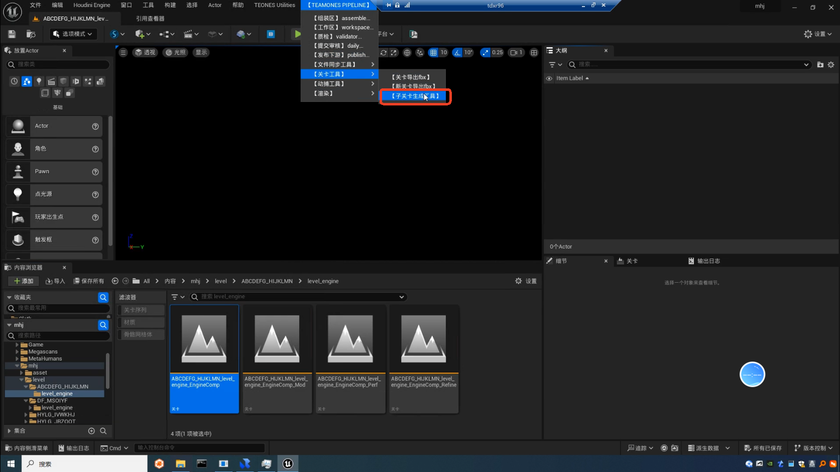Toggle rotation angle snap icon
The width and height of the screenshot is (840, 472).
coord(457,53)
